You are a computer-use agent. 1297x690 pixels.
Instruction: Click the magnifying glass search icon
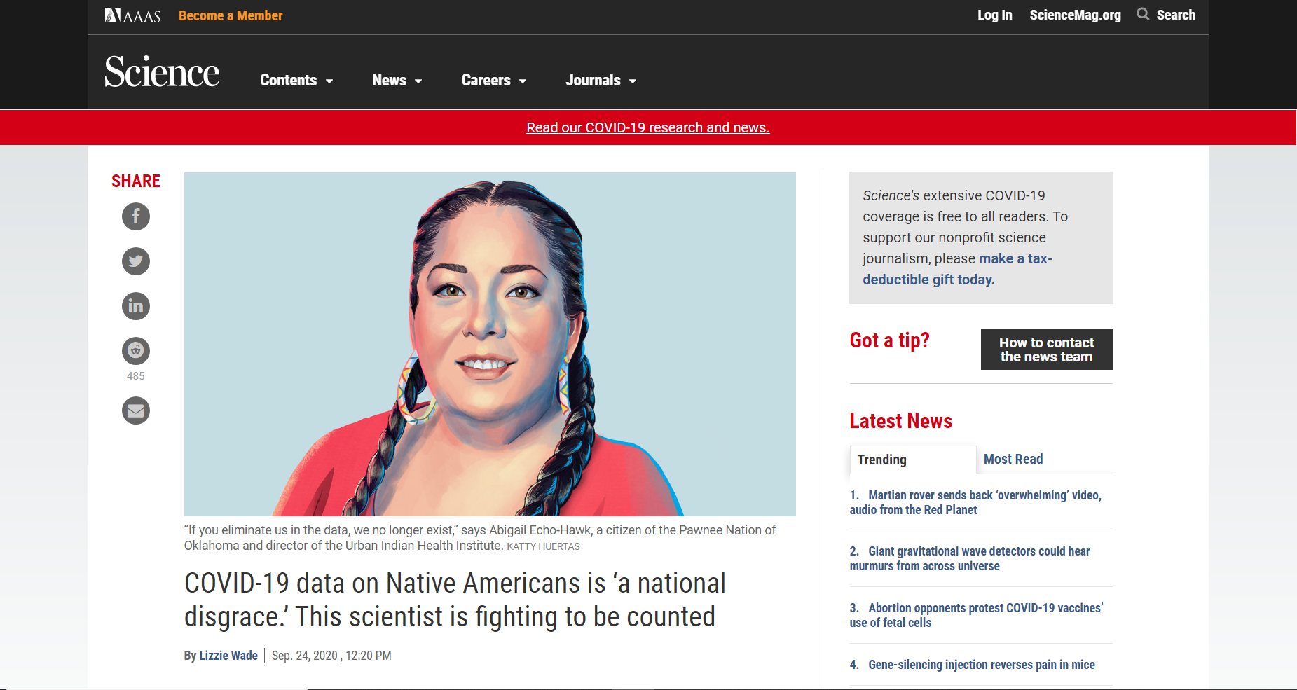coord(1143,15)
